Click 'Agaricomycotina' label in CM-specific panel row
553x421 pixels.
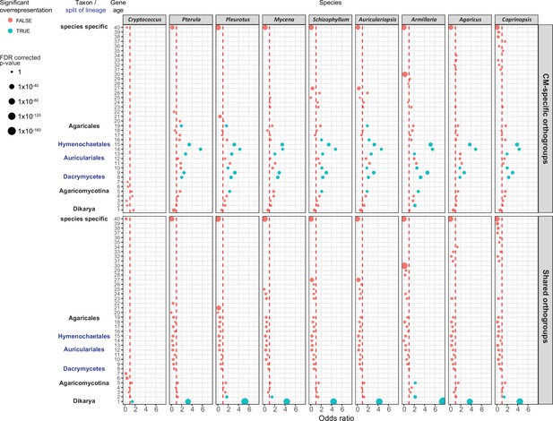click(x=84, y=191)
